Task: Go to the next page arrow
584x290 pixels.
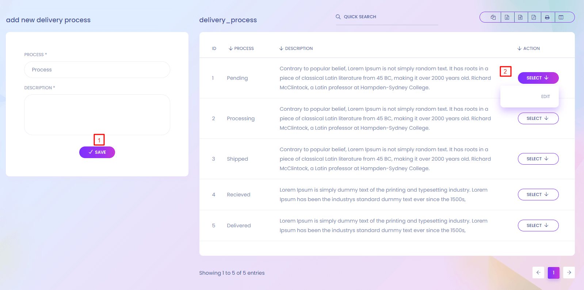Action: tap(569, 273)
